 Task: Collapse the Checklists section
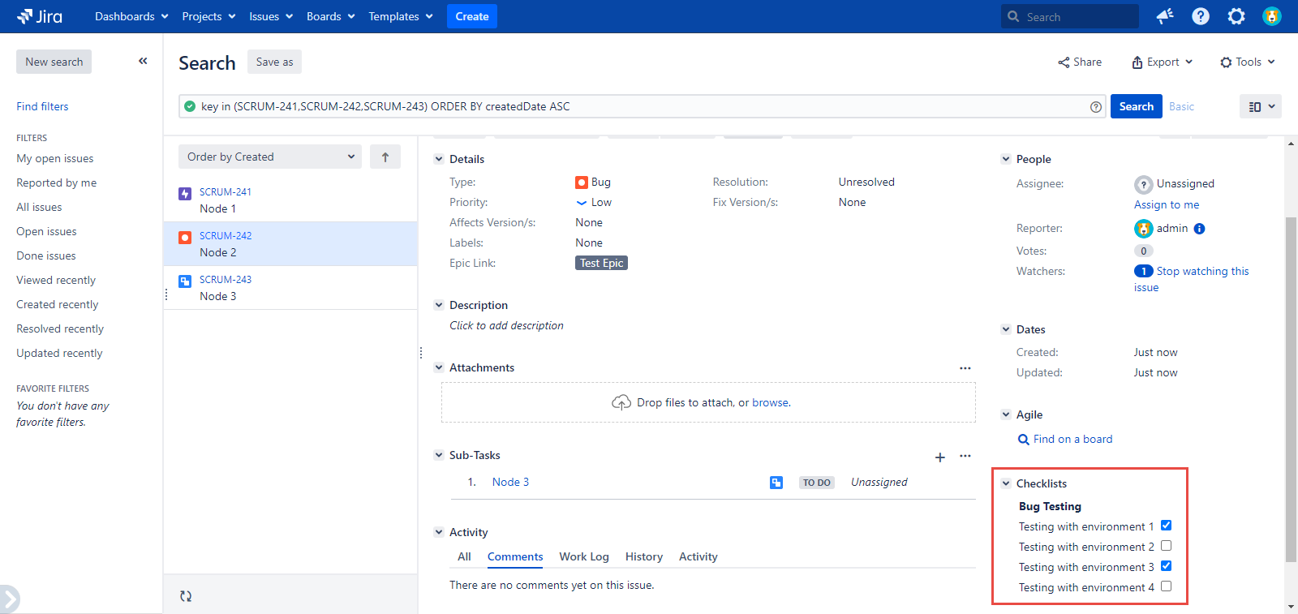tap(1006, 483)
